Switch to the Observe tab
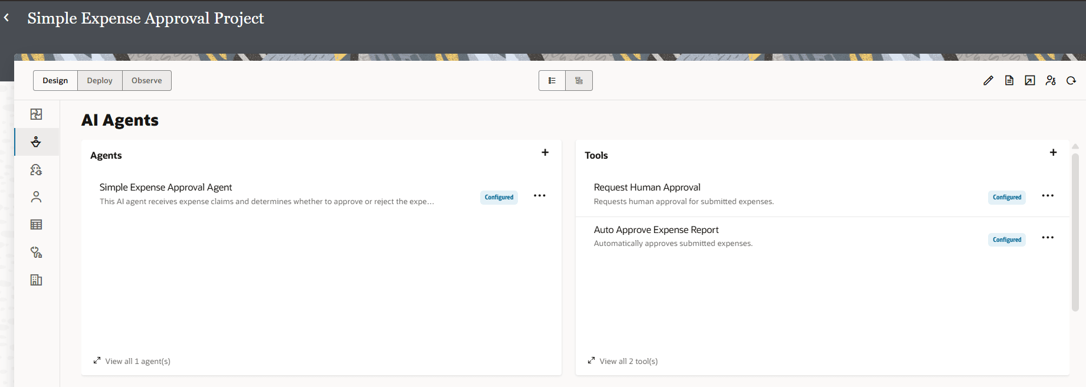 (x=147, y=81)
